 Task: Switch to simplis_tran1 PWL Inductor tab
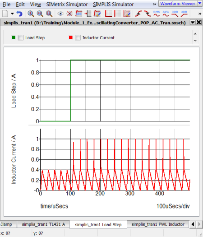click(158, 224)
